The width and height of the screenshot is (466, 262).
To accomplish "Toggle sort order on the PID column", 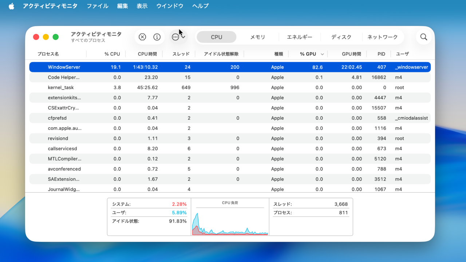I will coord(381,53).
